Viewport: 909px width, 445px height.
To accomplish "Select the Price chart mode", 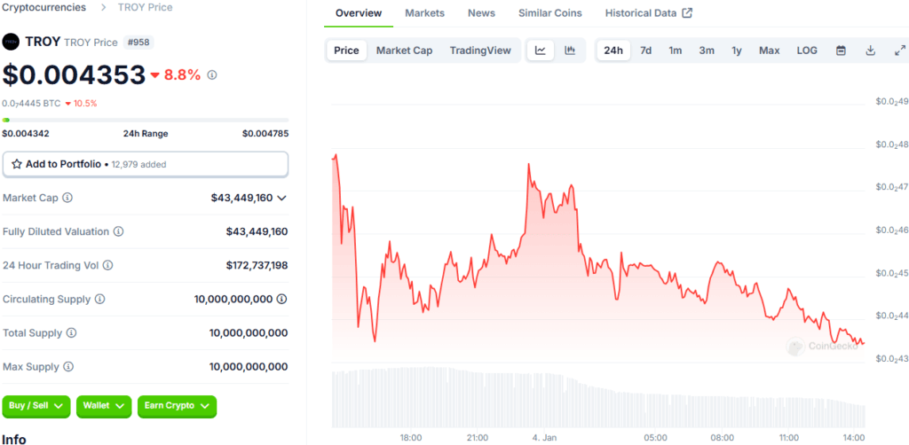I will click(347, 51).
